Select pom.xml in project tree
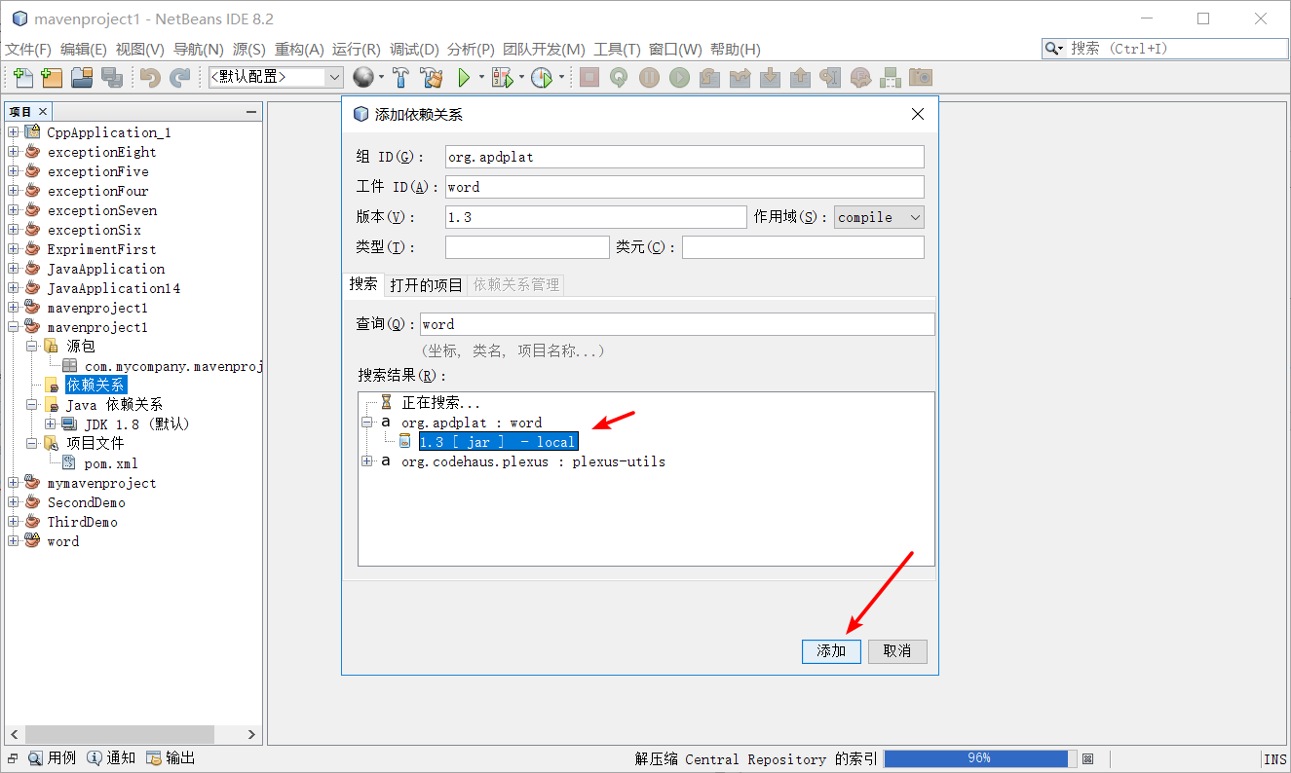1291x773 pixels. point(111,463)
